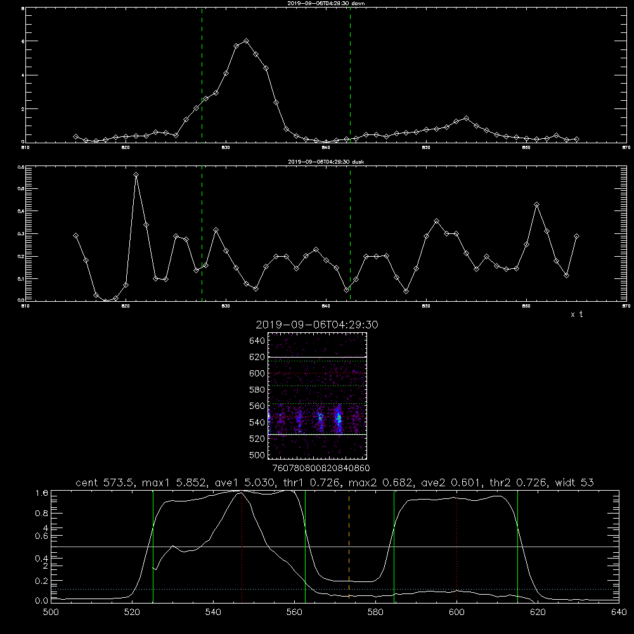Click the '1.6' label on bottom y-axis

[42, 493]
